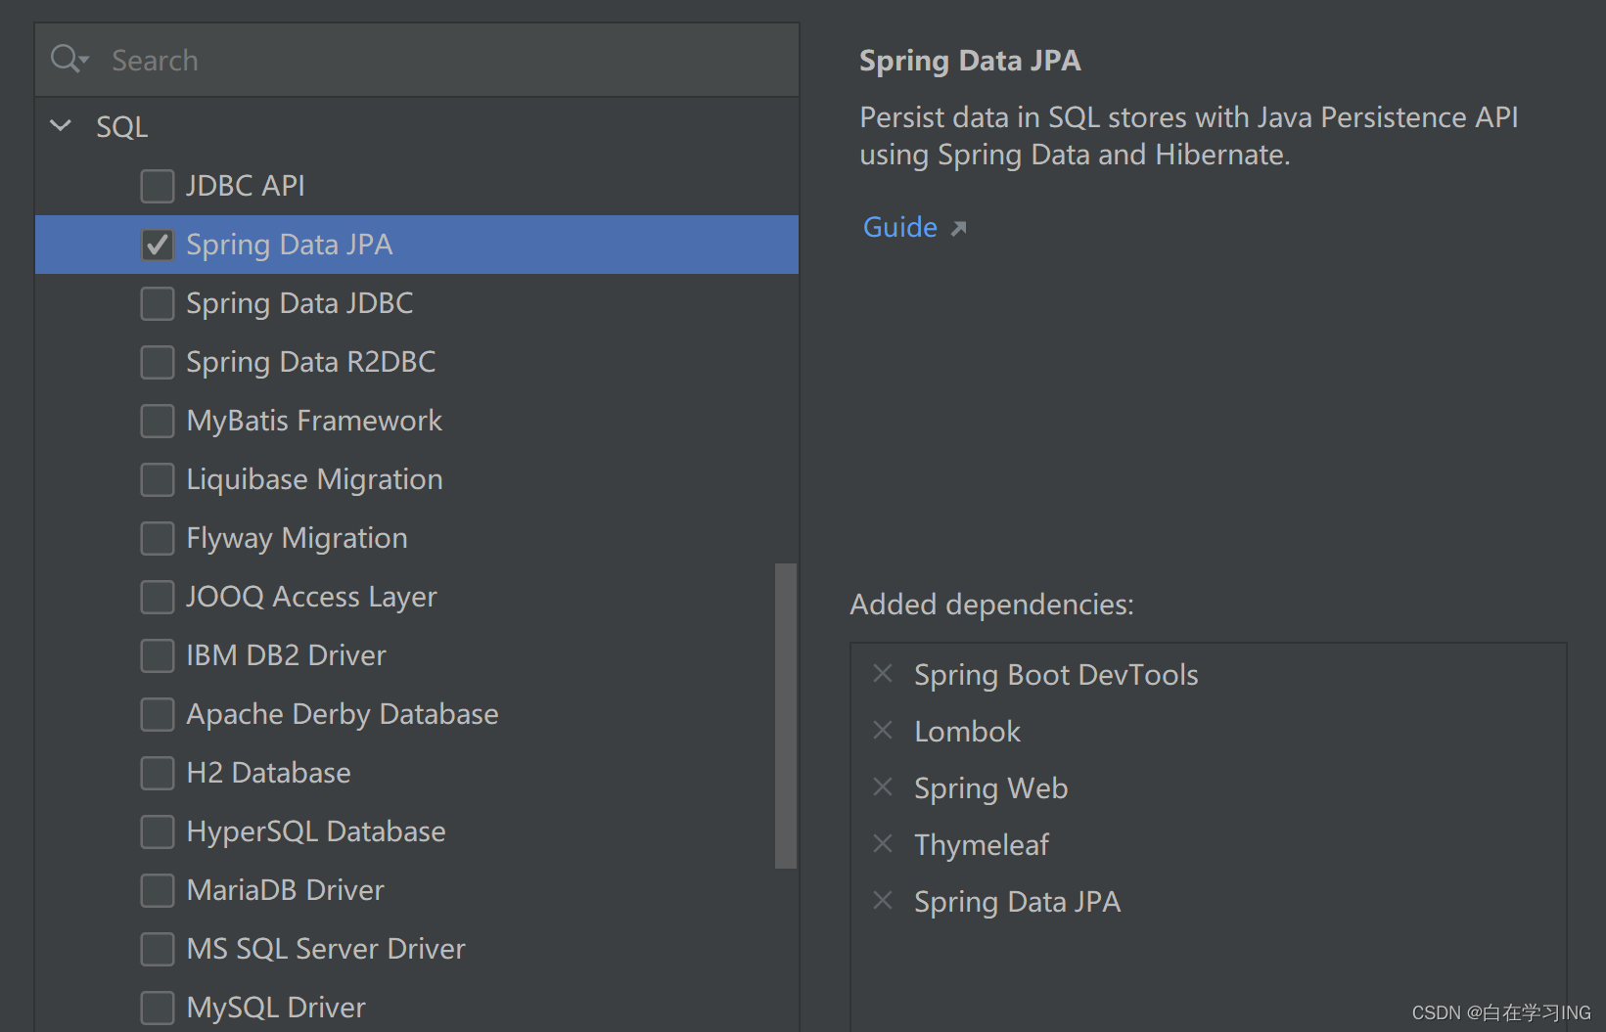The image size is (1606, 1032).
Task: Select the Liquibase Migration list item
Action: pyautogui.click(x=314, y=479)
